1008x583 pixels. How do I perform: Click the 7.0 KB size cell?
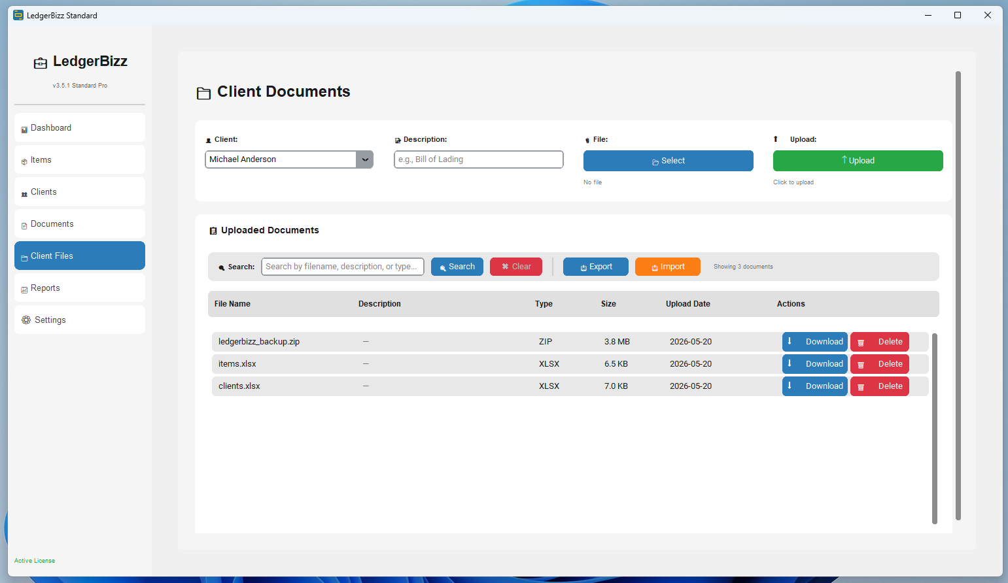(616, 386)
